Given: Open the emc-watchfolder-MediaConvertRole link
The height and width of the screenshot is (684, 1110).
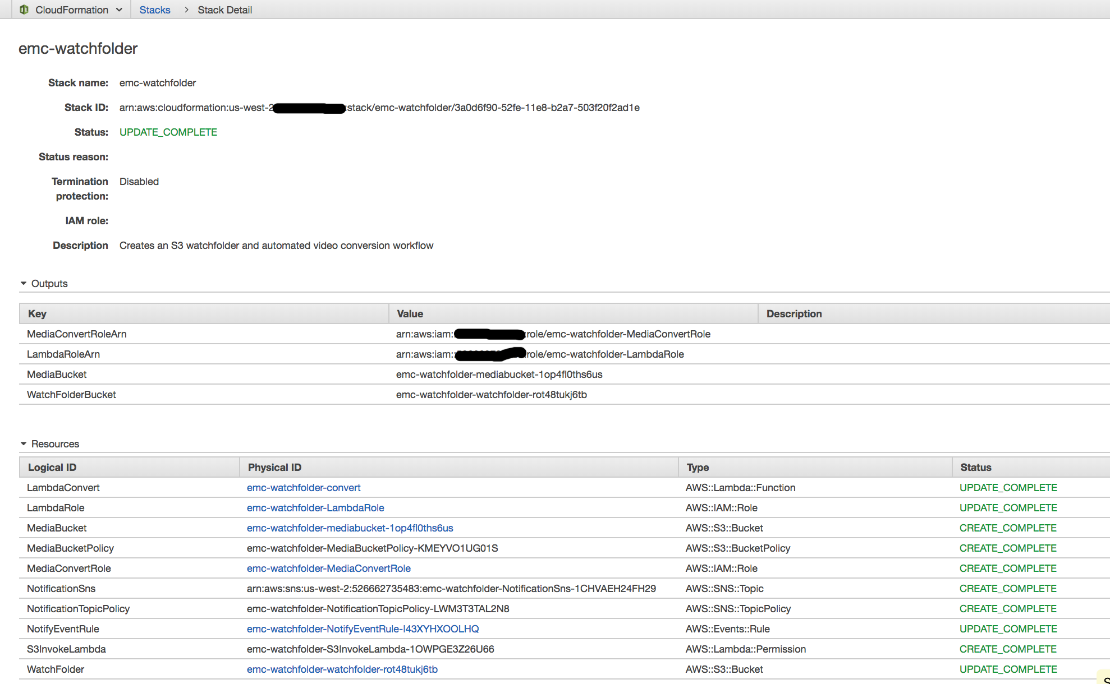Looking at the screenshot, I should [329, 569].
